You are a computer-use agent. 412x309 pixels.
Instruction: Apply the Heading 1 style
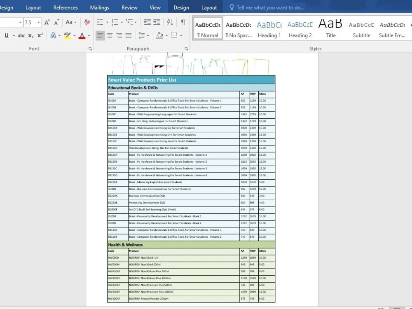(269, 29)
